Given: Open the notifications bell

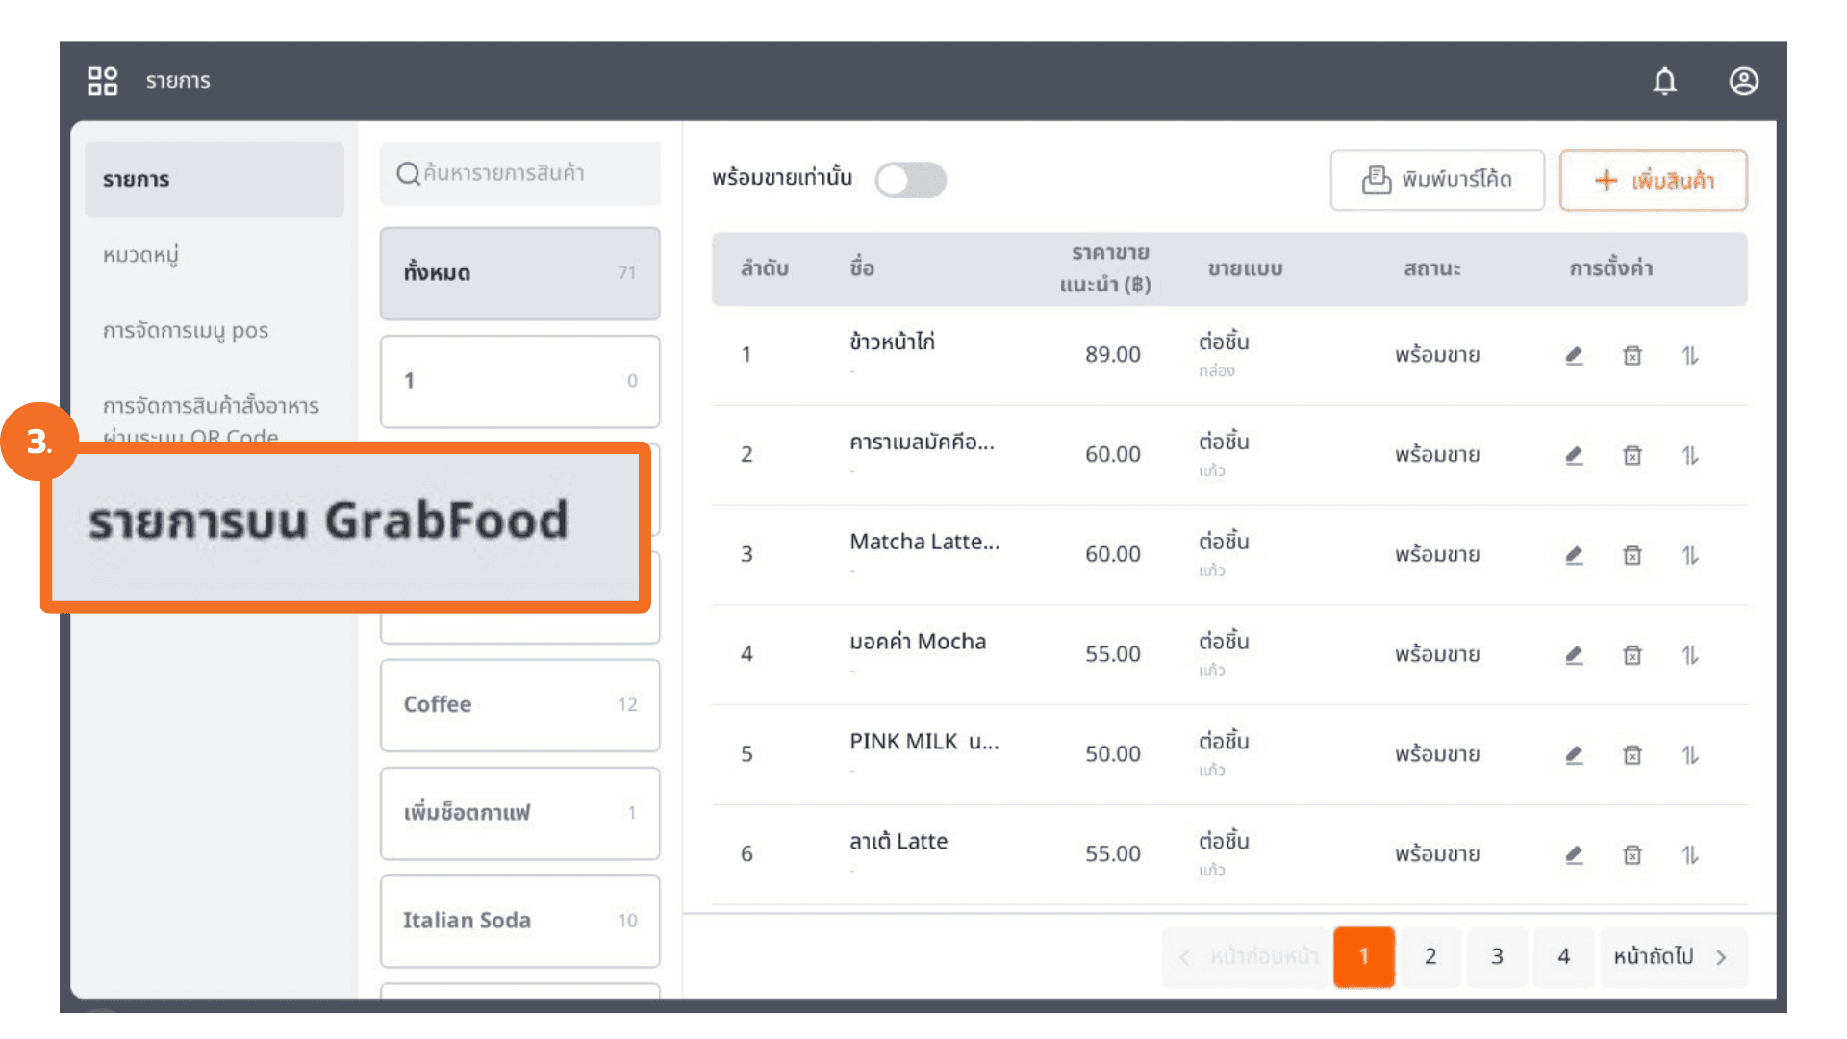Looking at the screenshot, I should 1664,82.
